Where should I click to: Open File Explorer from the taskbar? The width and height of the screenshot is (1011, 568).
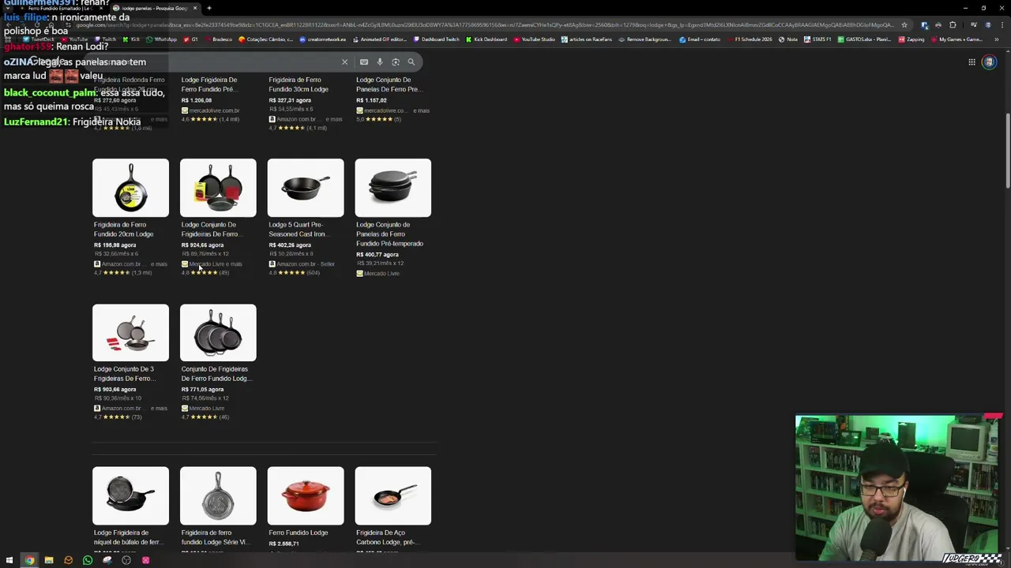pos(49,560)
